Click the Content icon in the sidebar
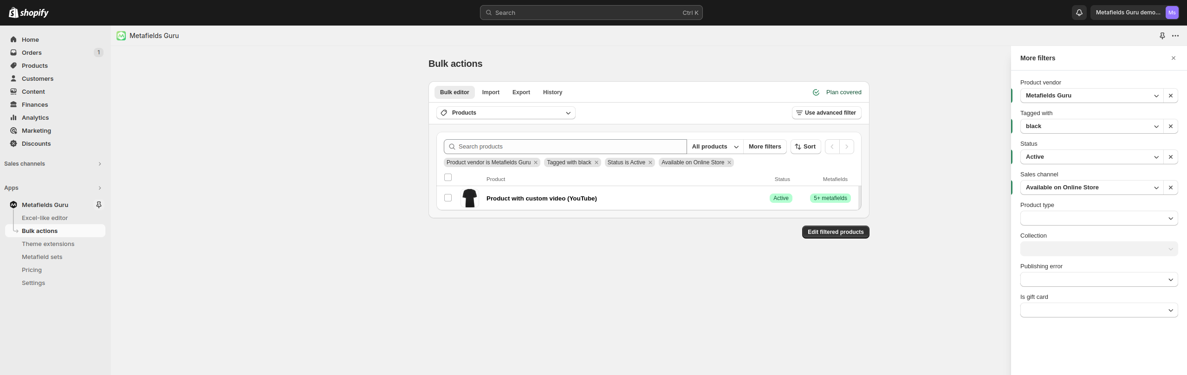The height and width of the screenshot is (375, 1187). [x=13, y=91]
